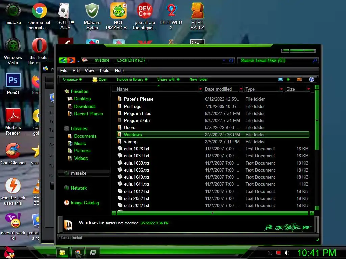346x259 pixels.
Task: Click the vertical scrollbar thumb in file list
Action: point(317,120)
